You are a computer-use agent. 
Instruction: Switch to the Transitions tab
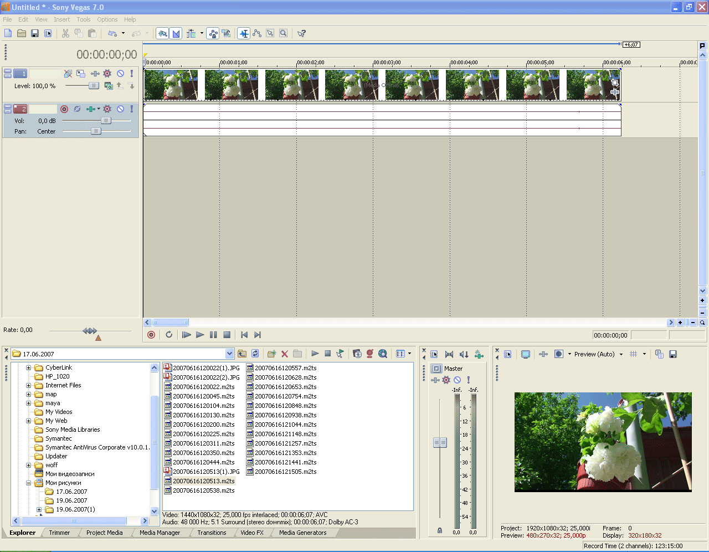click(212, 533)
